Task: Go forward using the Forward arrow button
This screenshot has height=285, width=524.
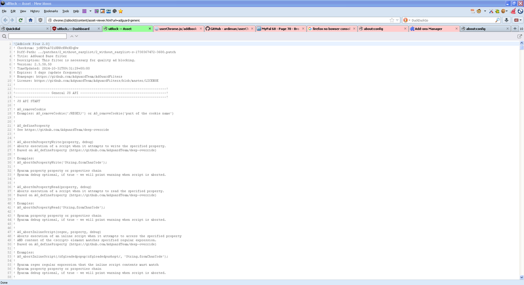Action: click(x=12, y=20)
